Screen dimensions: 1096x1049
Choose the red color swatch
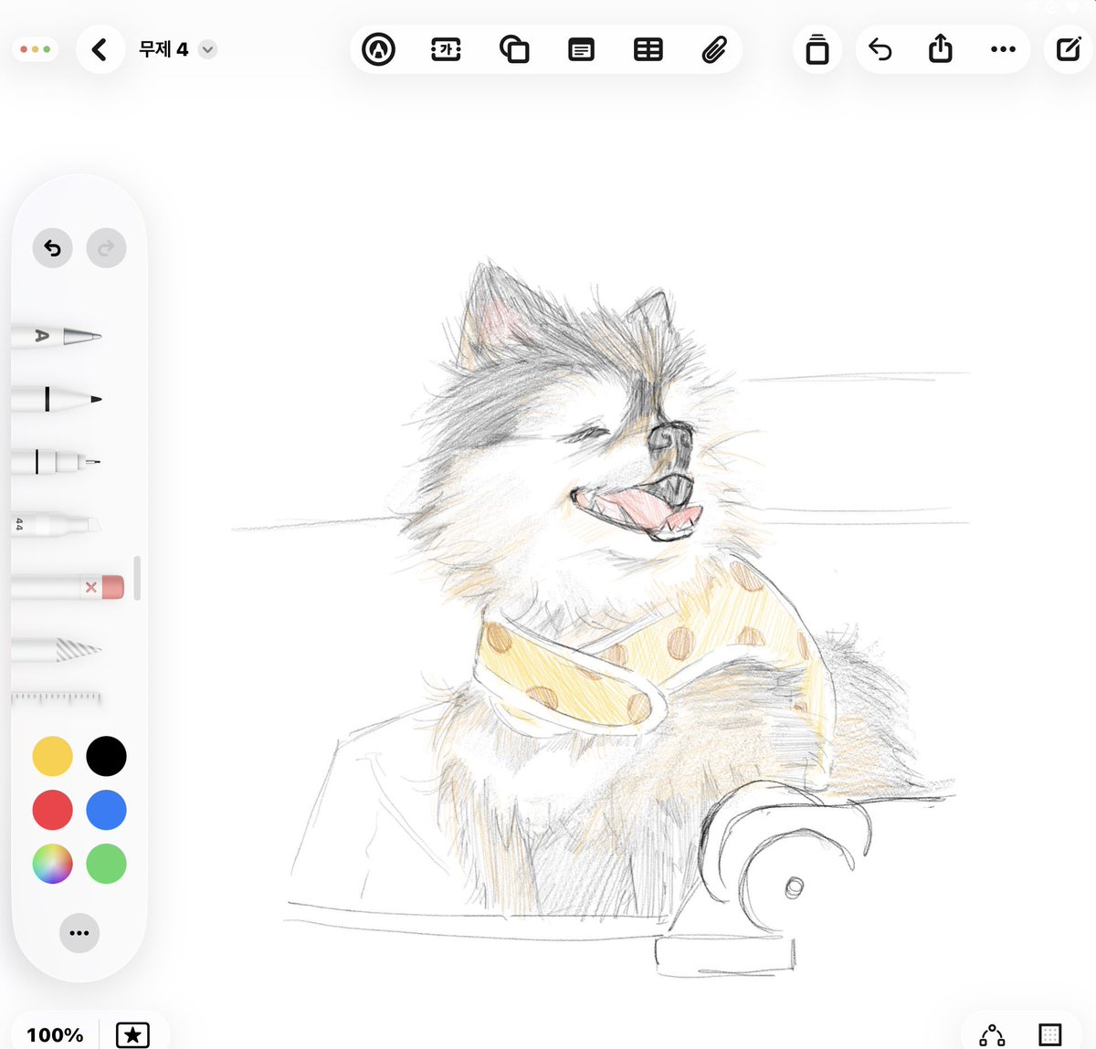coord(52,810)
